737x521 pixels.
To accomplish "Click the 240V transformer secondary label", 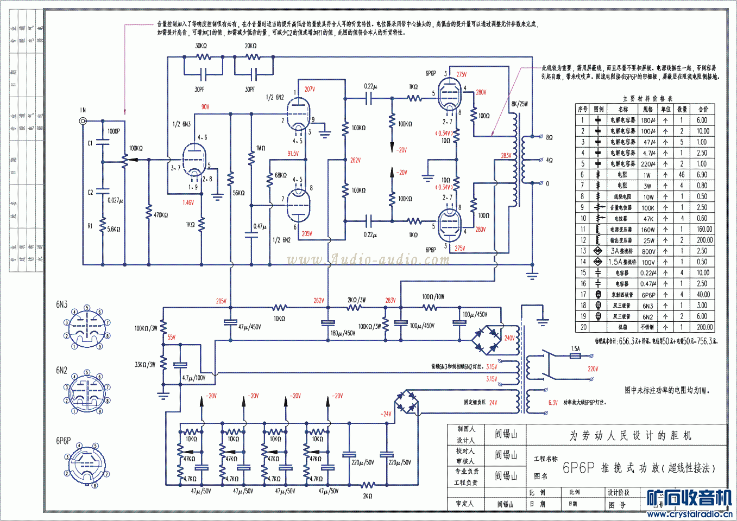I will (x=509, y=338).
